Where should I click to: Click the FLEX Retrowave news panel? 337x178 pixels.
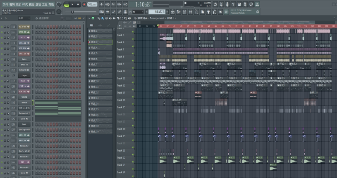point(244,12)
